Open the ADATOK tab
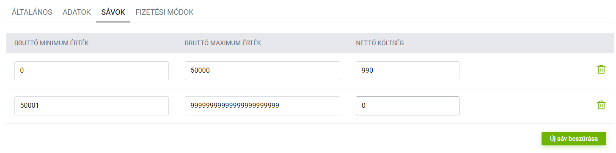Screen dimensions: 616x153 click(77, 12)
